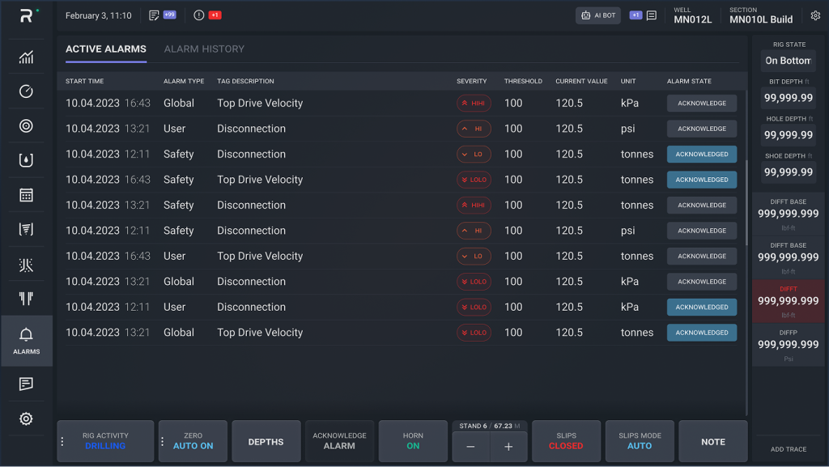Click Add Trace in right panel
Viewport: 829px width, 467px height.
789,449
